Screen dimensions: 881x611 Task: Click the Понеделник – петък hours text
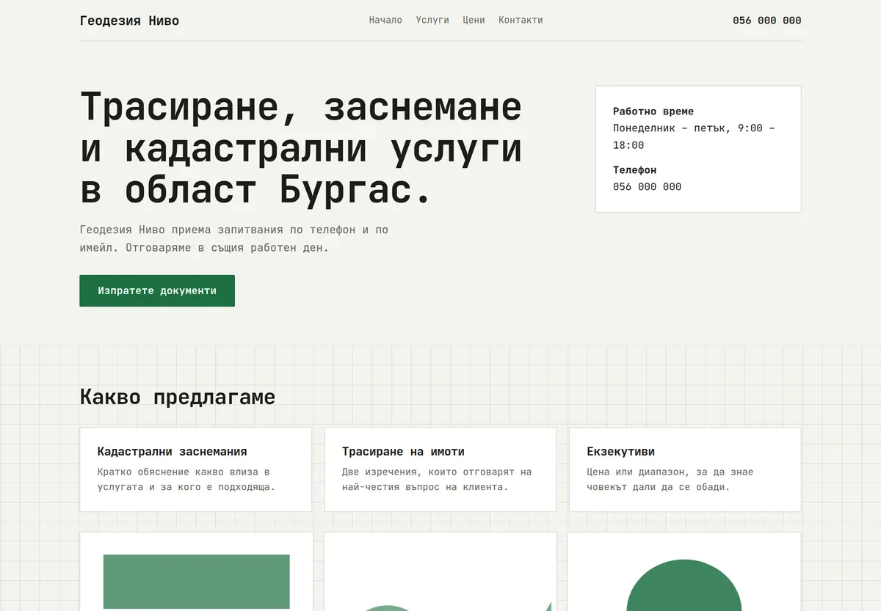[695, 136]
